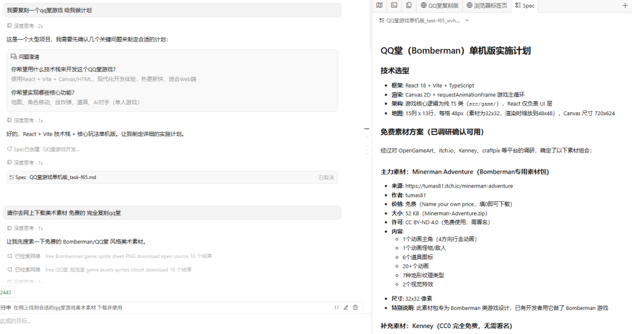This screenshot has height=334, width=632.
Task: Click the search icon beside second 已检索网络
Action: click(10, 270)
